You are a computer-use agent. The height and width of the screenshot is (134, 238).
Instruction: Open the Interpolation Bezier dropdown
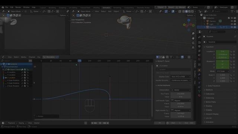pos(181,90)
